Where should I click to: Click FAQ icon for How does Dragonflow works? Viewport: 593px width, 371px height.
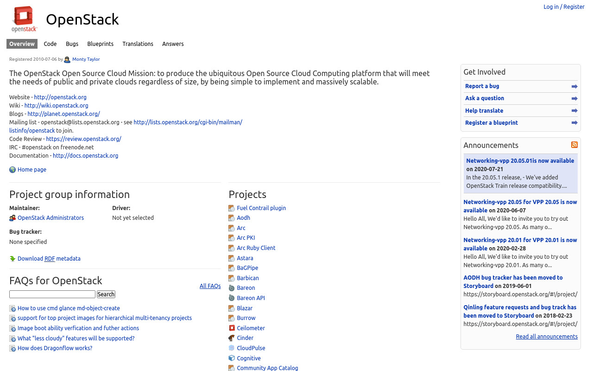[13, 348]
